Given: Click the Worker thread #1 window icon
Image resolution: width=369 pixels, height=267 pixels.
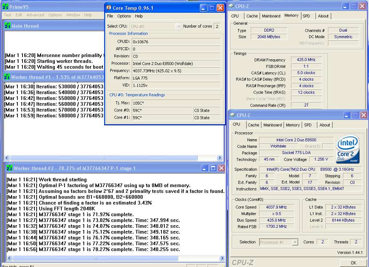Looking at the screenshot, I should (x=7, y=77).
